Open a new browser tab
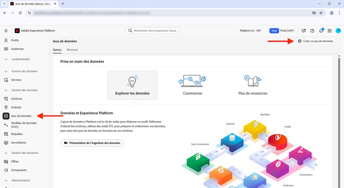 [x=62, y=4]
